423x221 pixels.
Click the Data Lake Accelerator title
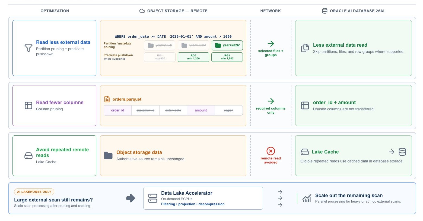[x=187, y=193]
